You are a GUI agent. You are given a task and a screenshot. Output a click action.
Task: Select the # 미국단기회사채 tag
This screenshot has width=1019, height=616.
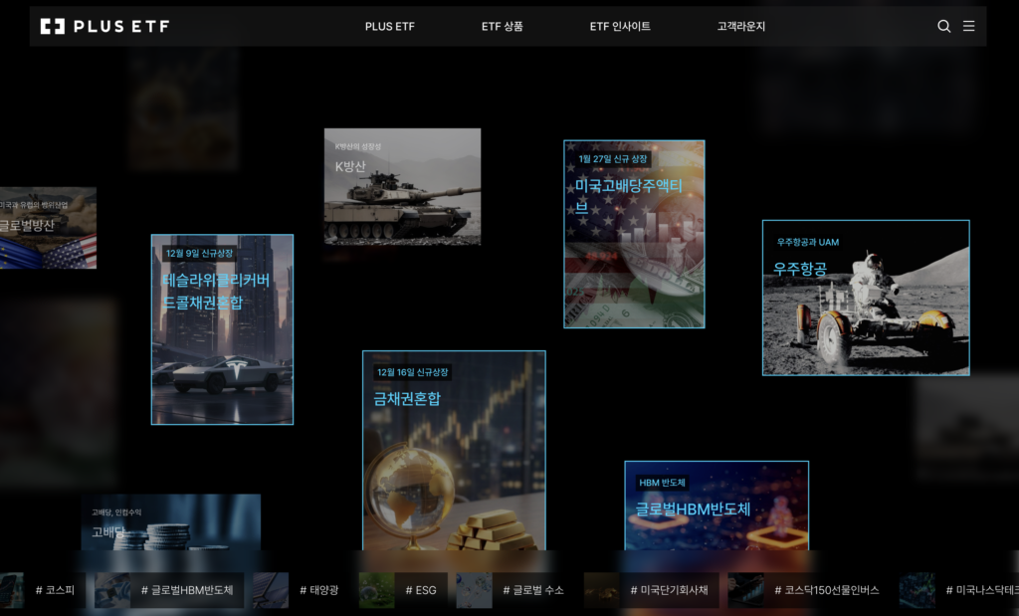(x=668, y=590)
